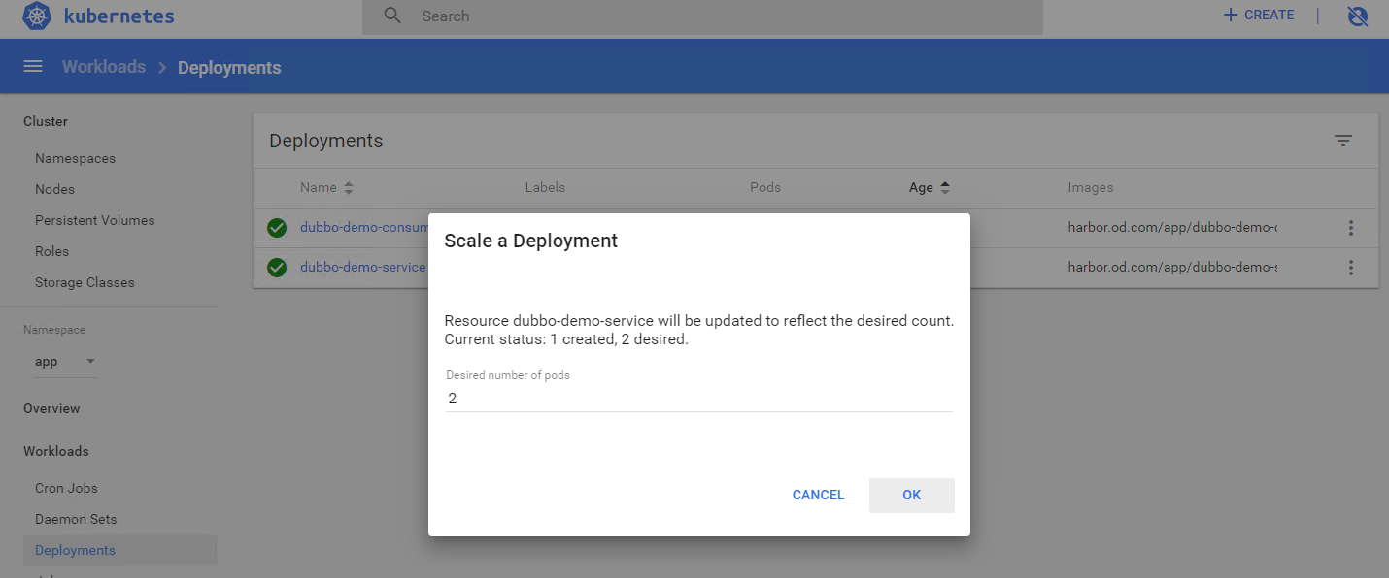Cancel the Scale a Deployment dialog

point(818,495)
